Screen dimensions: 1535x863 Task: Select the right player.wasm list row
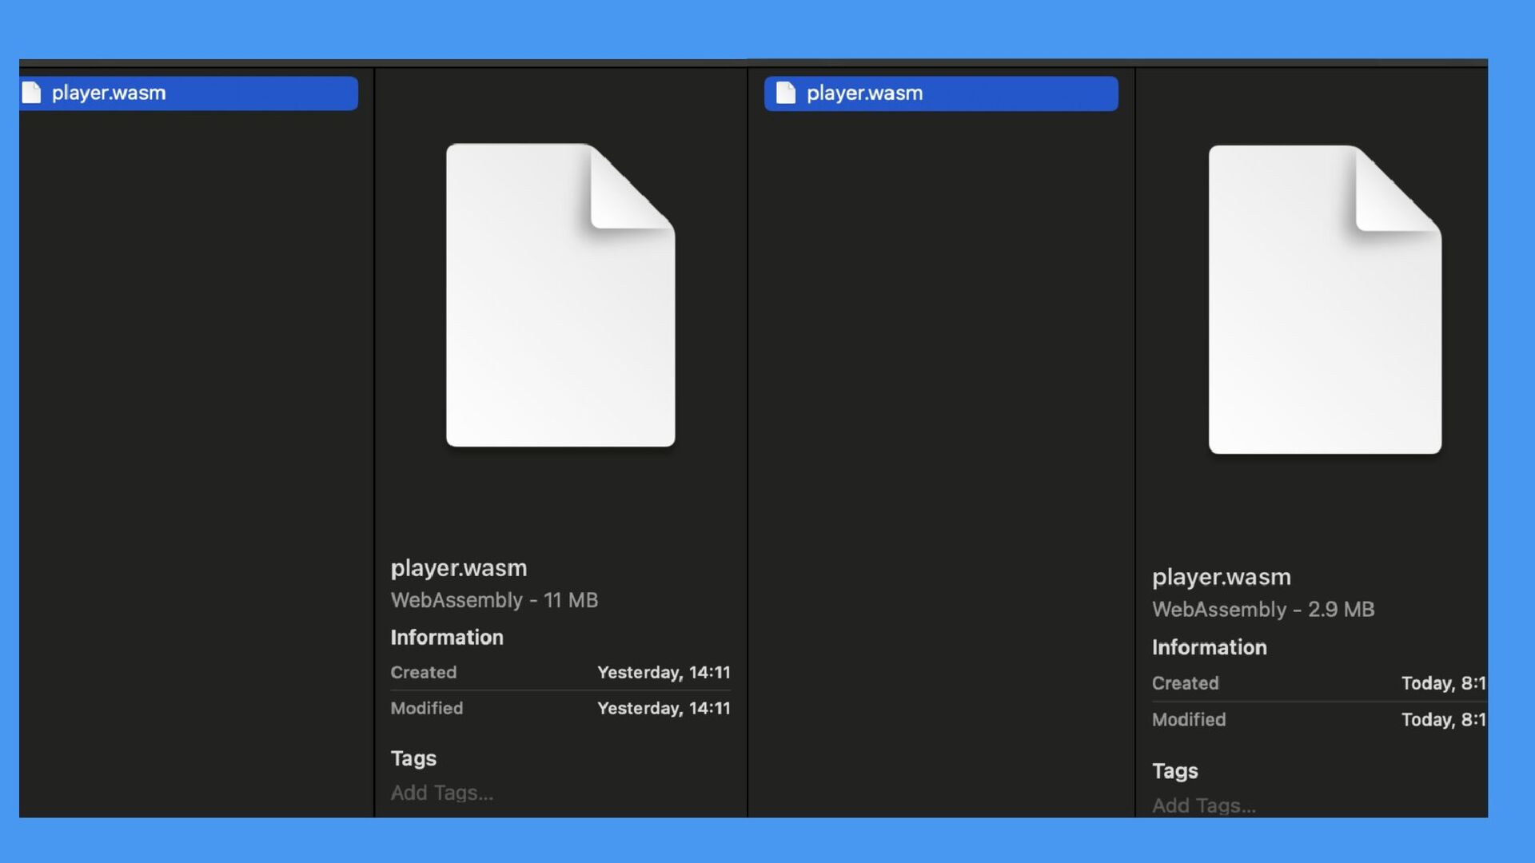[x=941, y=93]
